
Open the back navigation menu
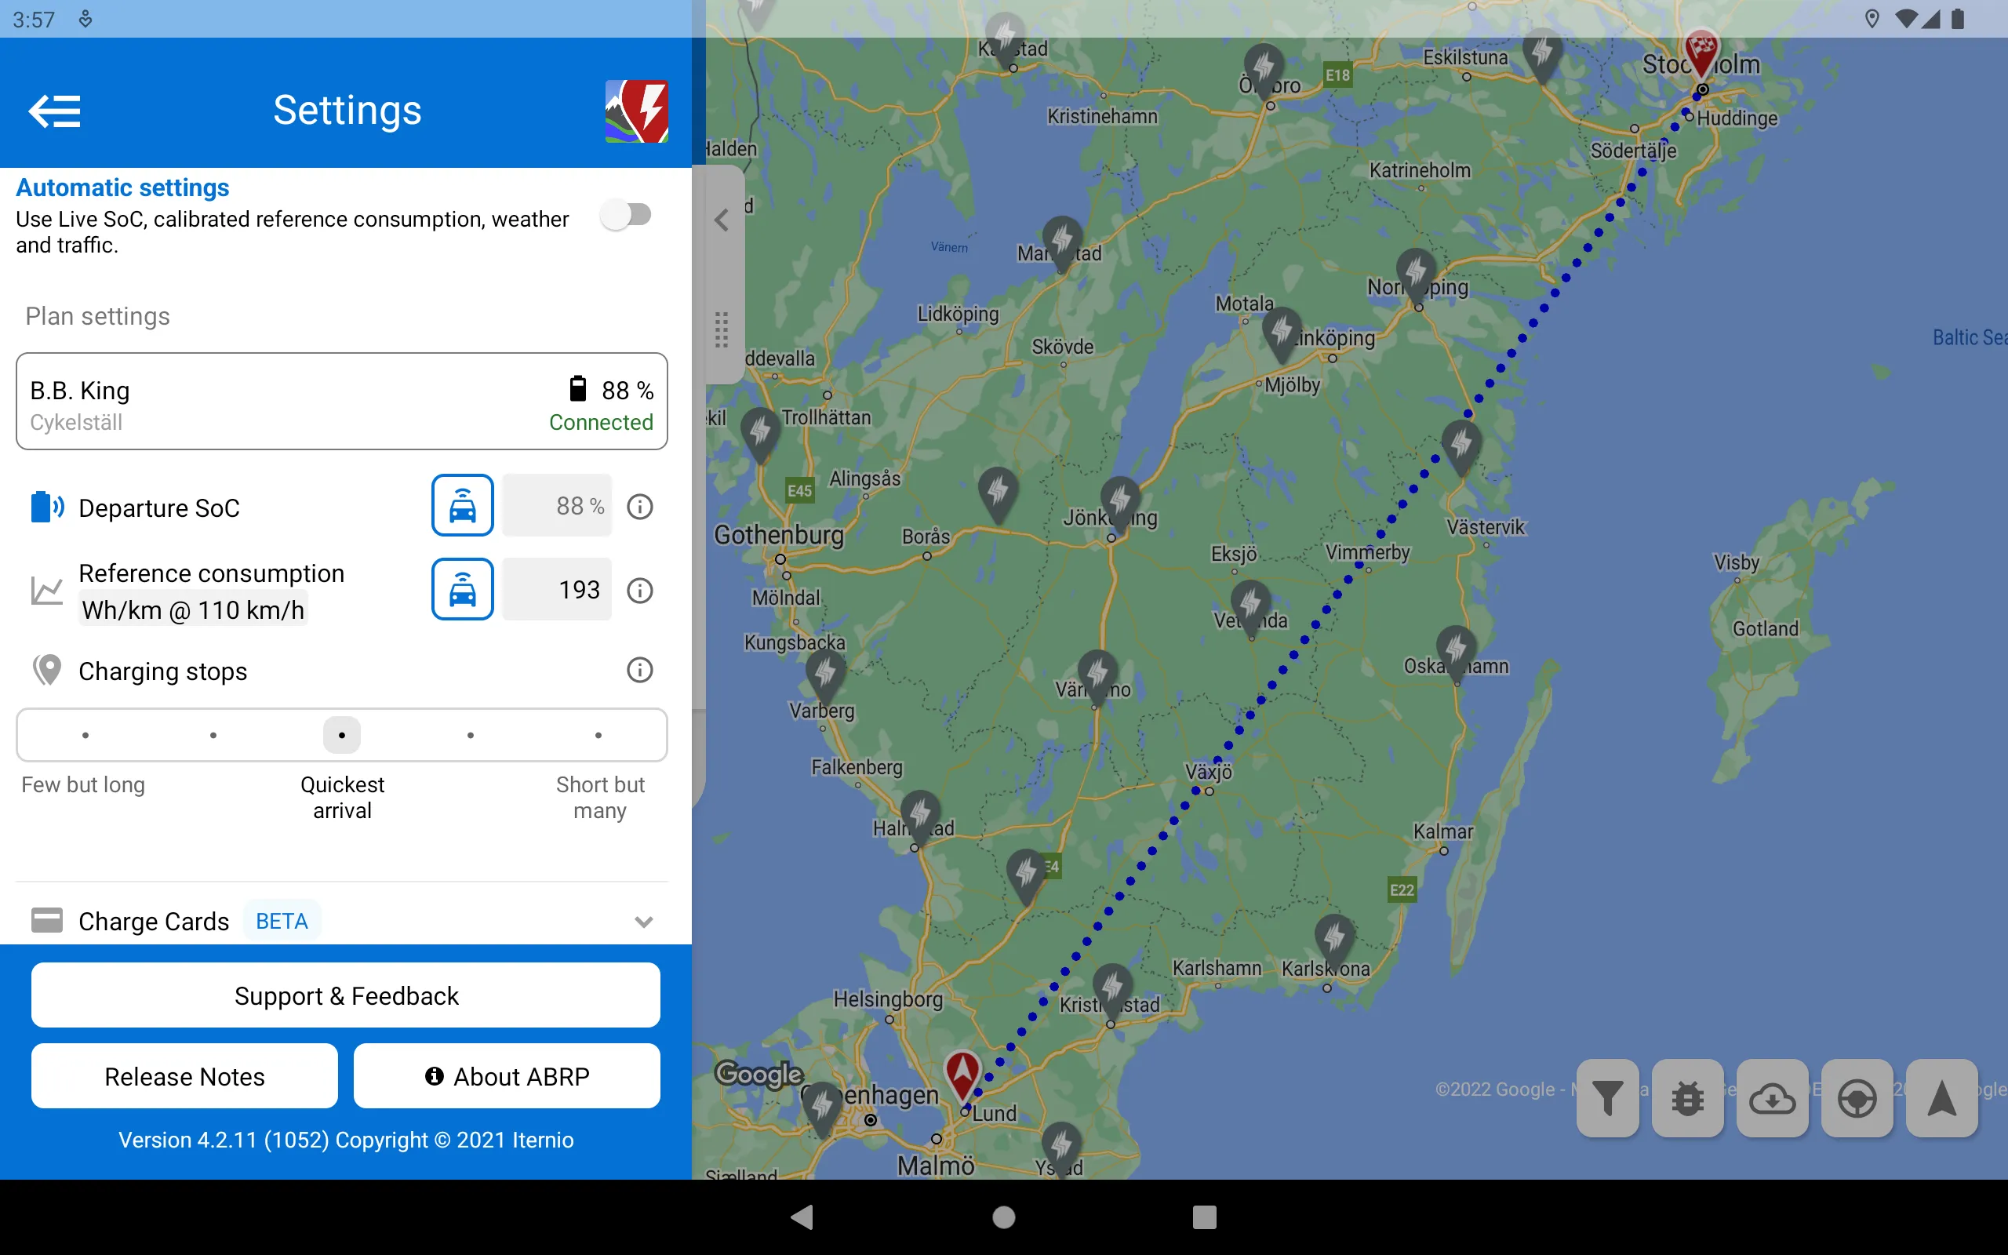53,110
